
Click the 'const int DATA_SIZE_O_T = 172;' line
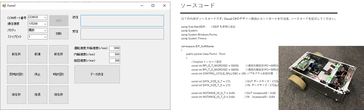[x=211, y=81]
